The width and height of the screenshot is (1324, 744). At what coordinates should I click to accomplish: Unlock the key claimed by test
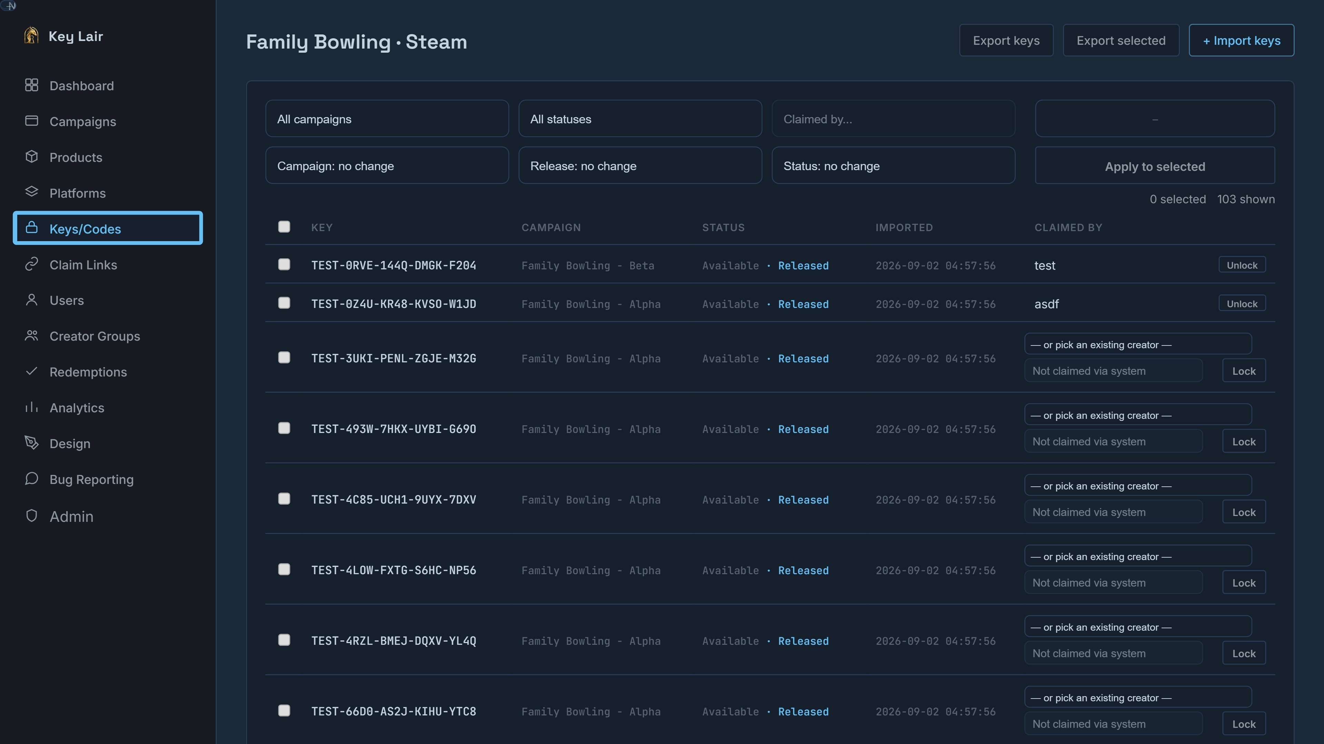pos(1242,265)
